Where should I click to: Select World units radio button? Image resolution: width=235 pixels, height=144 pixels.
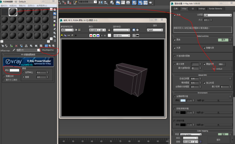tap(23, 73)
